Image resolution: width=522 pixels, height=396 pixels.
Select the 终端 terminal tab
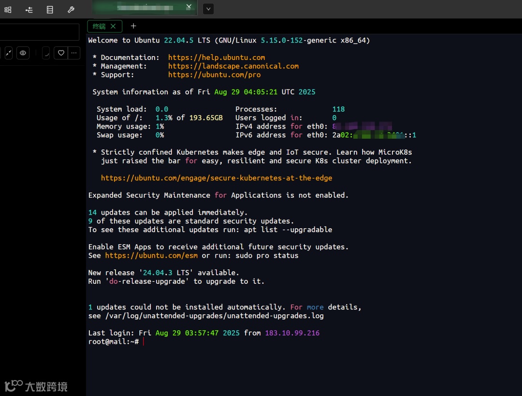coord(99,26)
